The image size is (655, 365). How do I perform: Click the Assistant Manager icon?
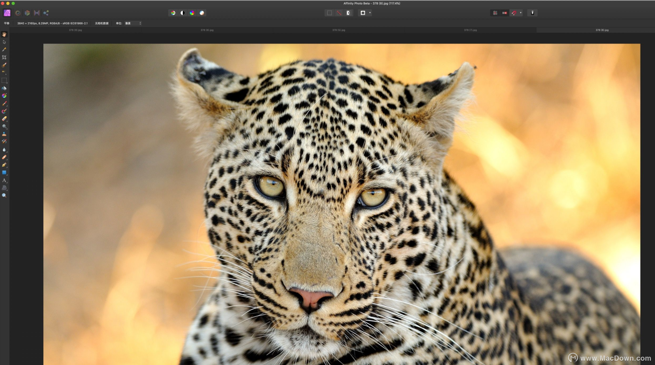click(x=532, y=13)
